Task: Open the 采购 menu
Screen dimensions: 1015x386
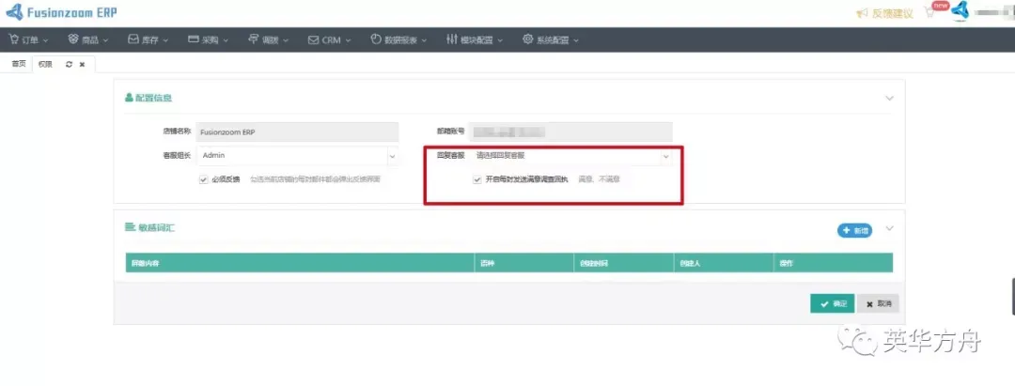Action: pos(208,39)
